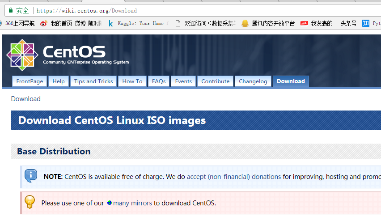Click the globe icon before many mirrors
The height and width of the screenshot is (217, 381).
click(x=110, y=203)
